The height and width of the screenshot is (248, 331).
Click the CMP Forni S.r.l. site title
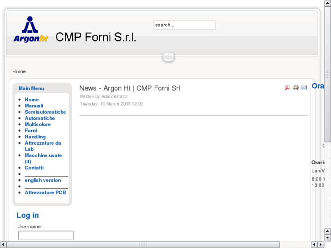tap(96, 37)
